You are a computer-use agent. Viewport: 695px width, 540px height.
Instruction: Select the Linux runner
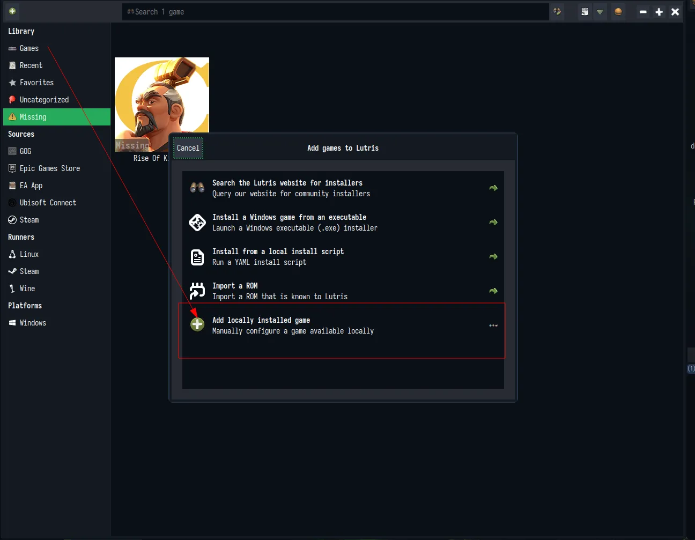pos(57,254)
